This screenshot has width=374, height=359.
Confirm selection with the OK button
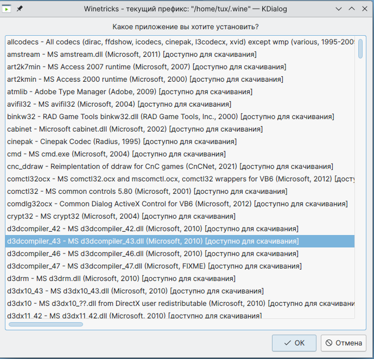(294, 343)
